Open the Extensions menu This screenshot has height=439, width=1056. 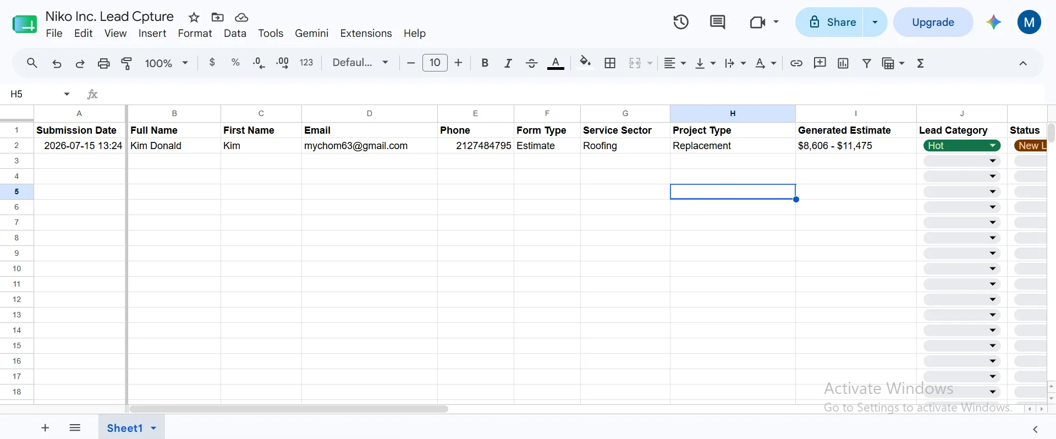click(366, 33)
